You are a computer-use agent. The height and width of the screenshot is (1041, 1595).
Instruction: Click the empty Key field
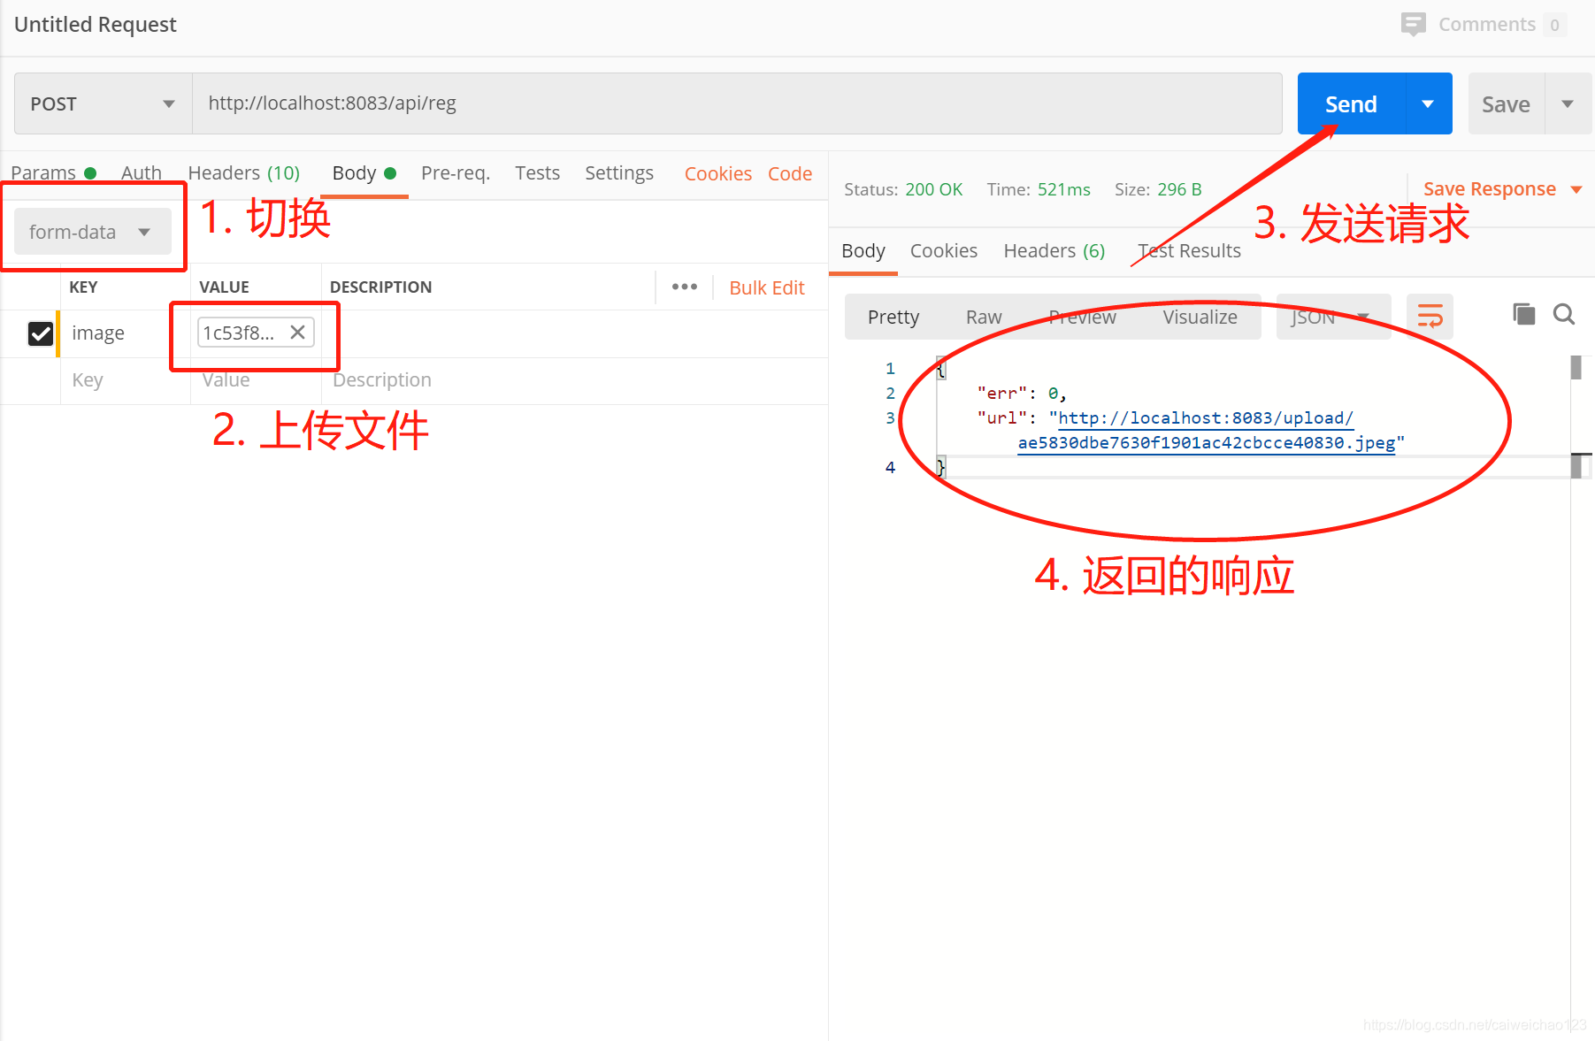125,380
